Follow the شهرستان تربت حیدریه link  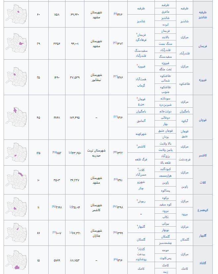[x=97, y=152]
